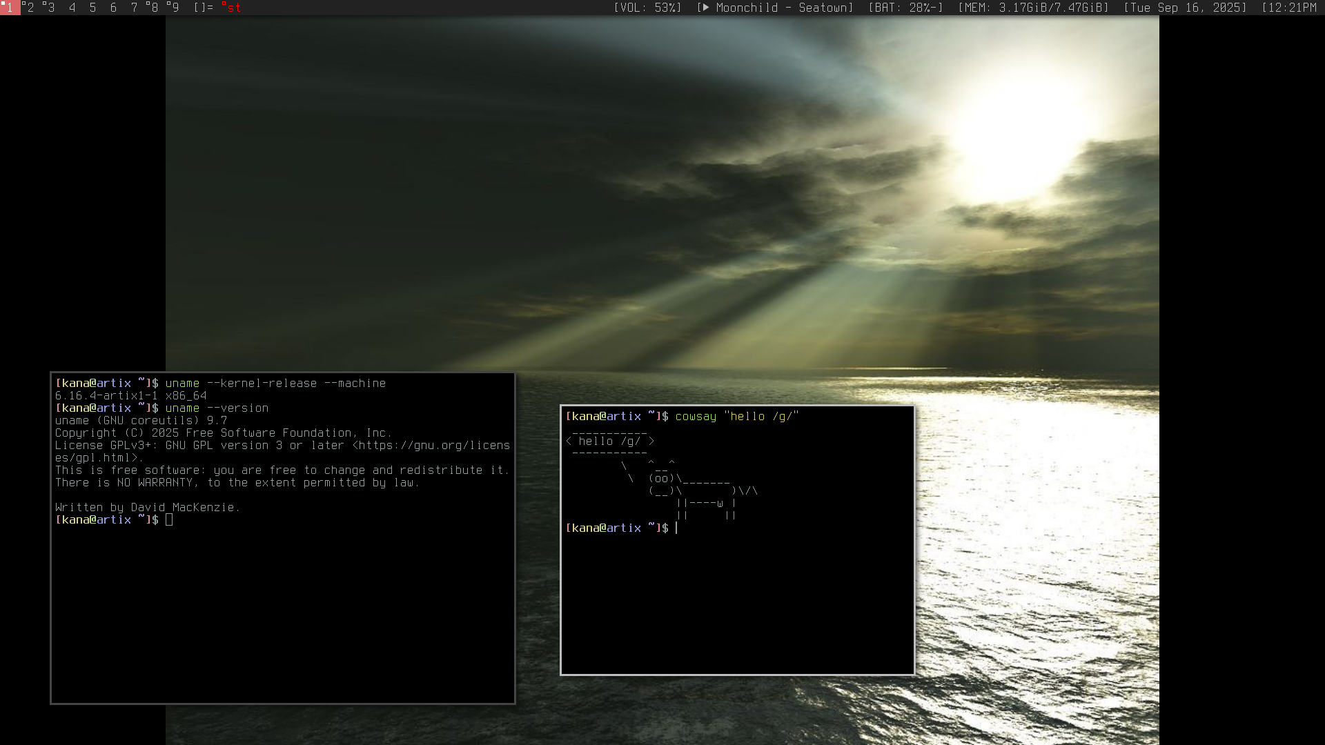Viewport: 1325px width, 745px height.
Task: Jump to workspace tag 8
Action: pos(154,8)
